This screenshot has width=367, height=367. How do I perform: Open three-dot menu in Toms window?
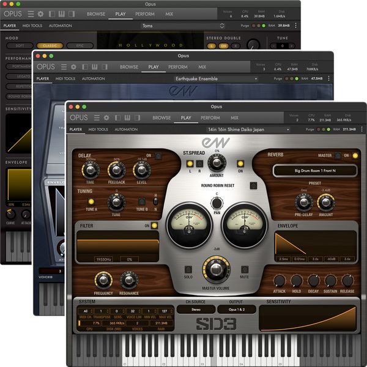click(295, 25)
